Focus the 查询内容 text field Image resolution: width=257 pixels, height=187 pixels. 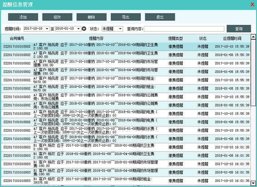pos(184,29)
